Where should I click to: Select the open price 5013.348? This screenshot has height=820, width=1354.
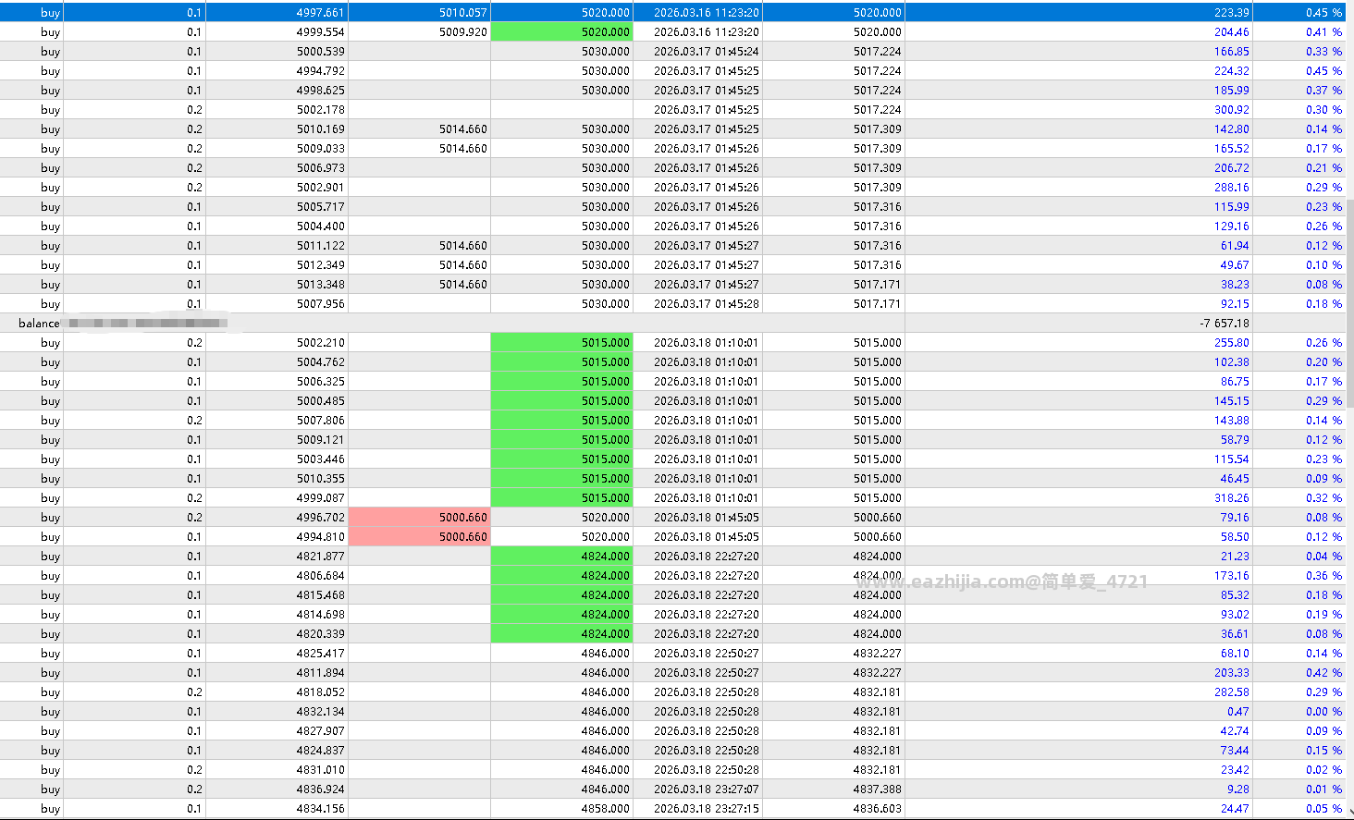(x=320, y=285)
